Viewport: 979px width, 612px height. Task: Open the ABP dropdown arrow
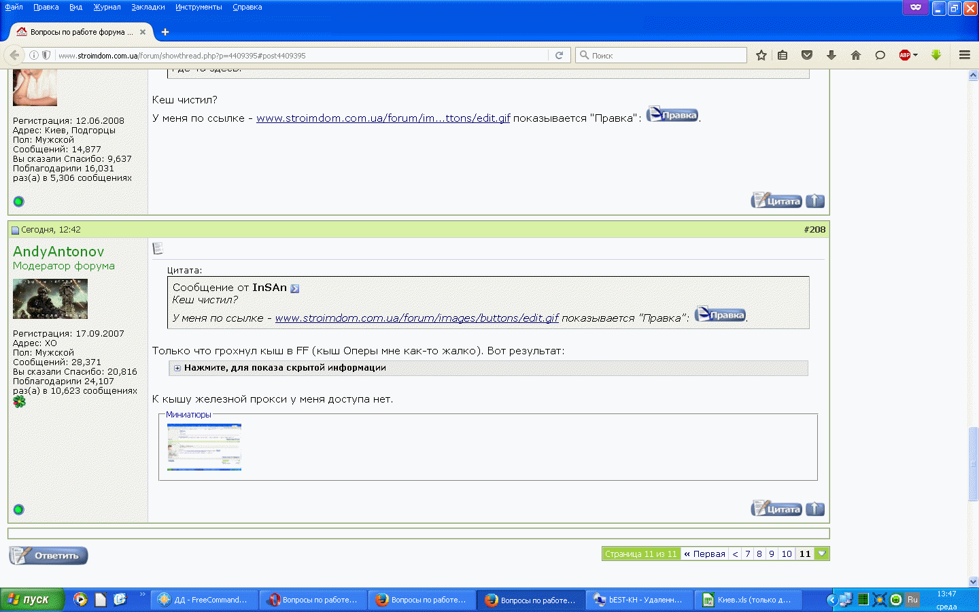pos(916,55)
